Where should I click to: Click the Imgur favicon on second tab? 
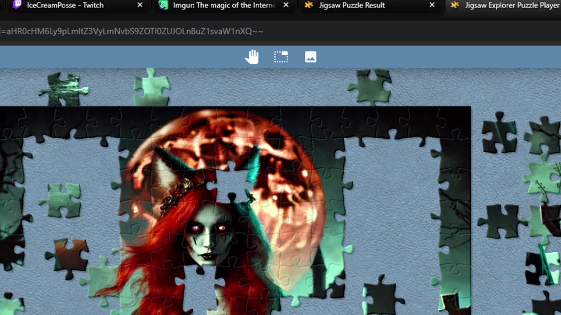(x=163, y=5)
